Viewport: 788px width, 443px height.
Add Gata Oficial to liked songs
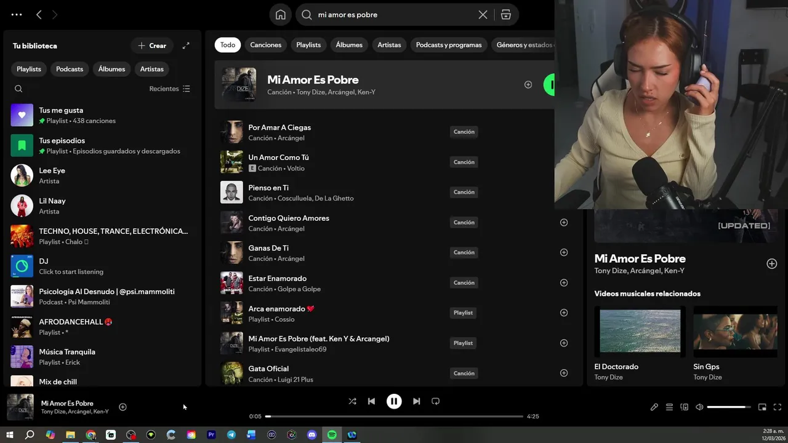(x=564, y=373)
